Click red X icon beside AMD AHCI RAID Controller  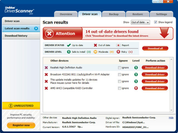tap(46, 88)
